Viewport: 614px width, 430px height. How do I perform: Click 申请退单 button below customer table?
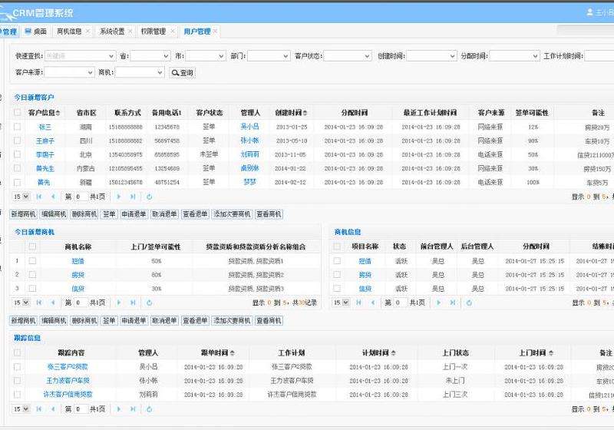coord(134,214)
